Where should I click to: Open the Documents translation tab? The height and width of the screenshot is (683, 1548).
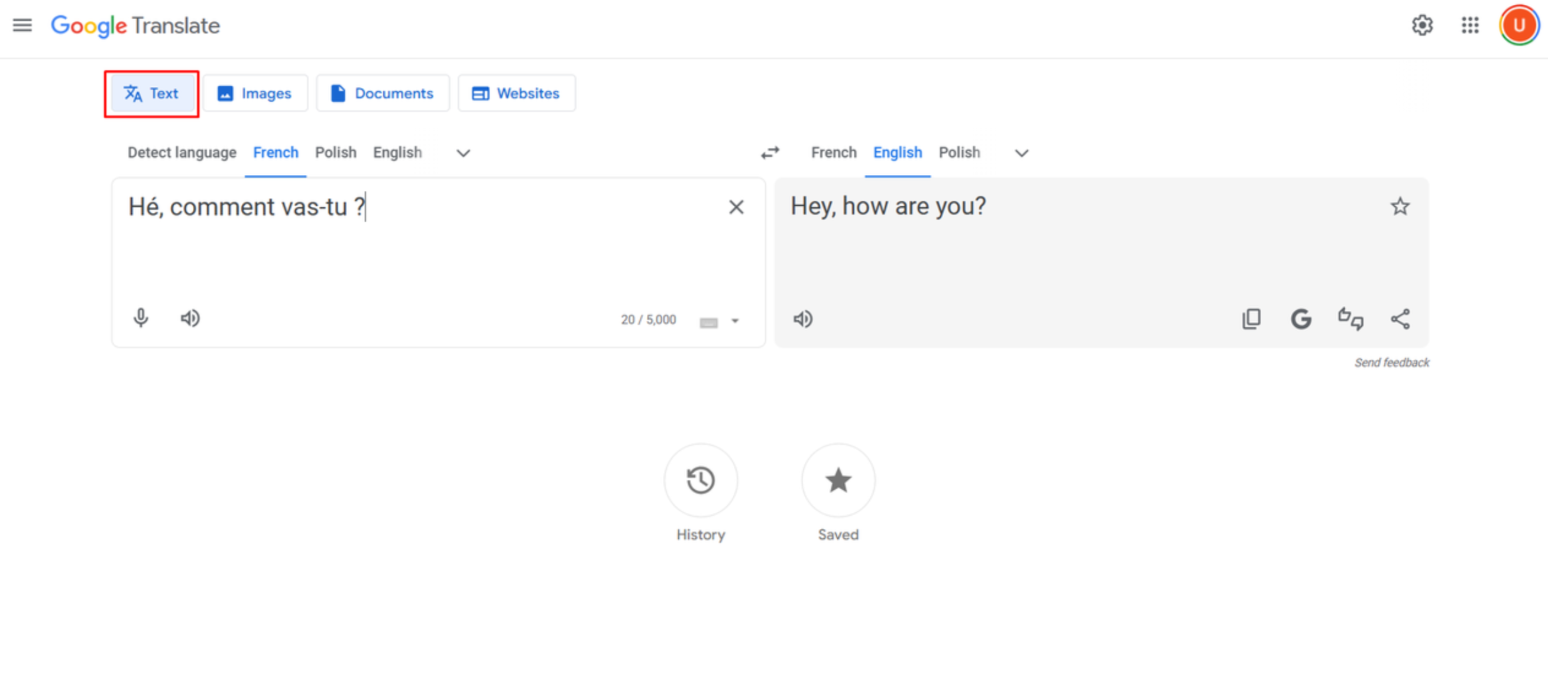(383, 93)
